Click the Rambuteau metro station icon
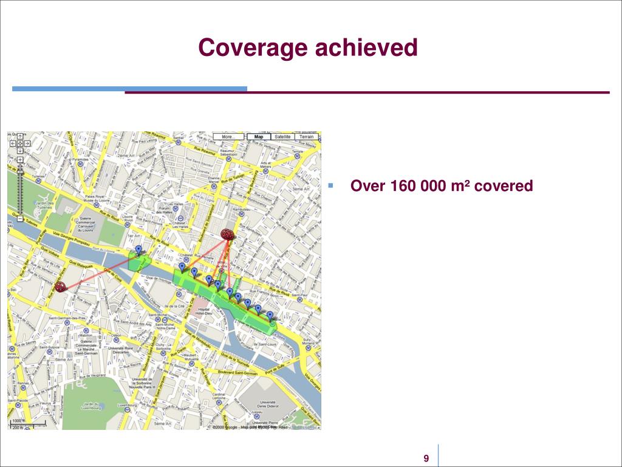 (x=241, y=214)
